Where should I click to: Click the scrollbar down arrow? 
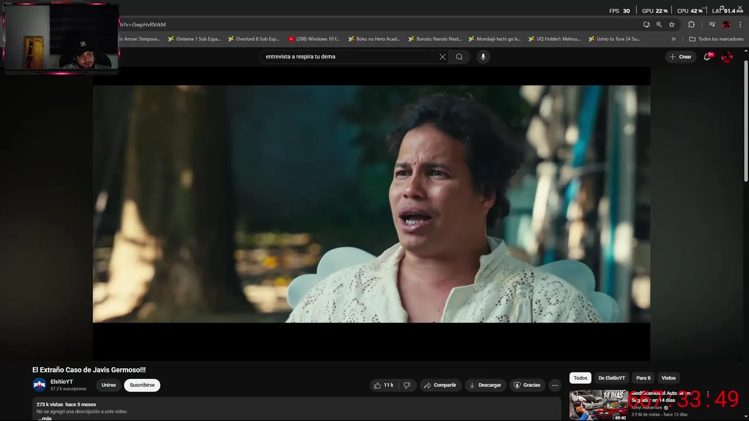point(745,417)
